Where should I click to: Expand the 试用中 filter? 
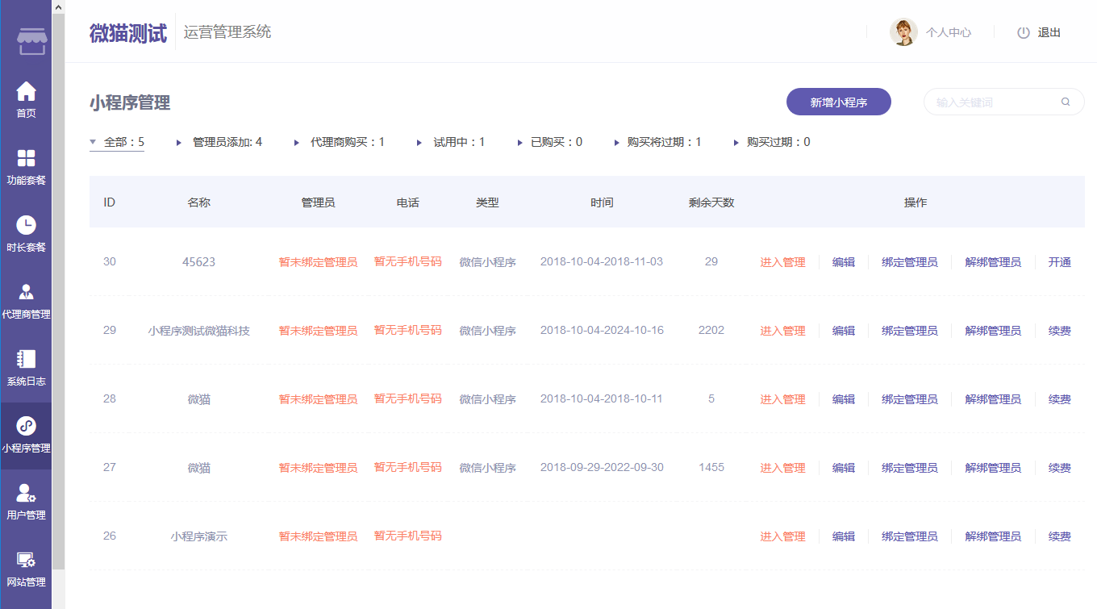[451, 143]
